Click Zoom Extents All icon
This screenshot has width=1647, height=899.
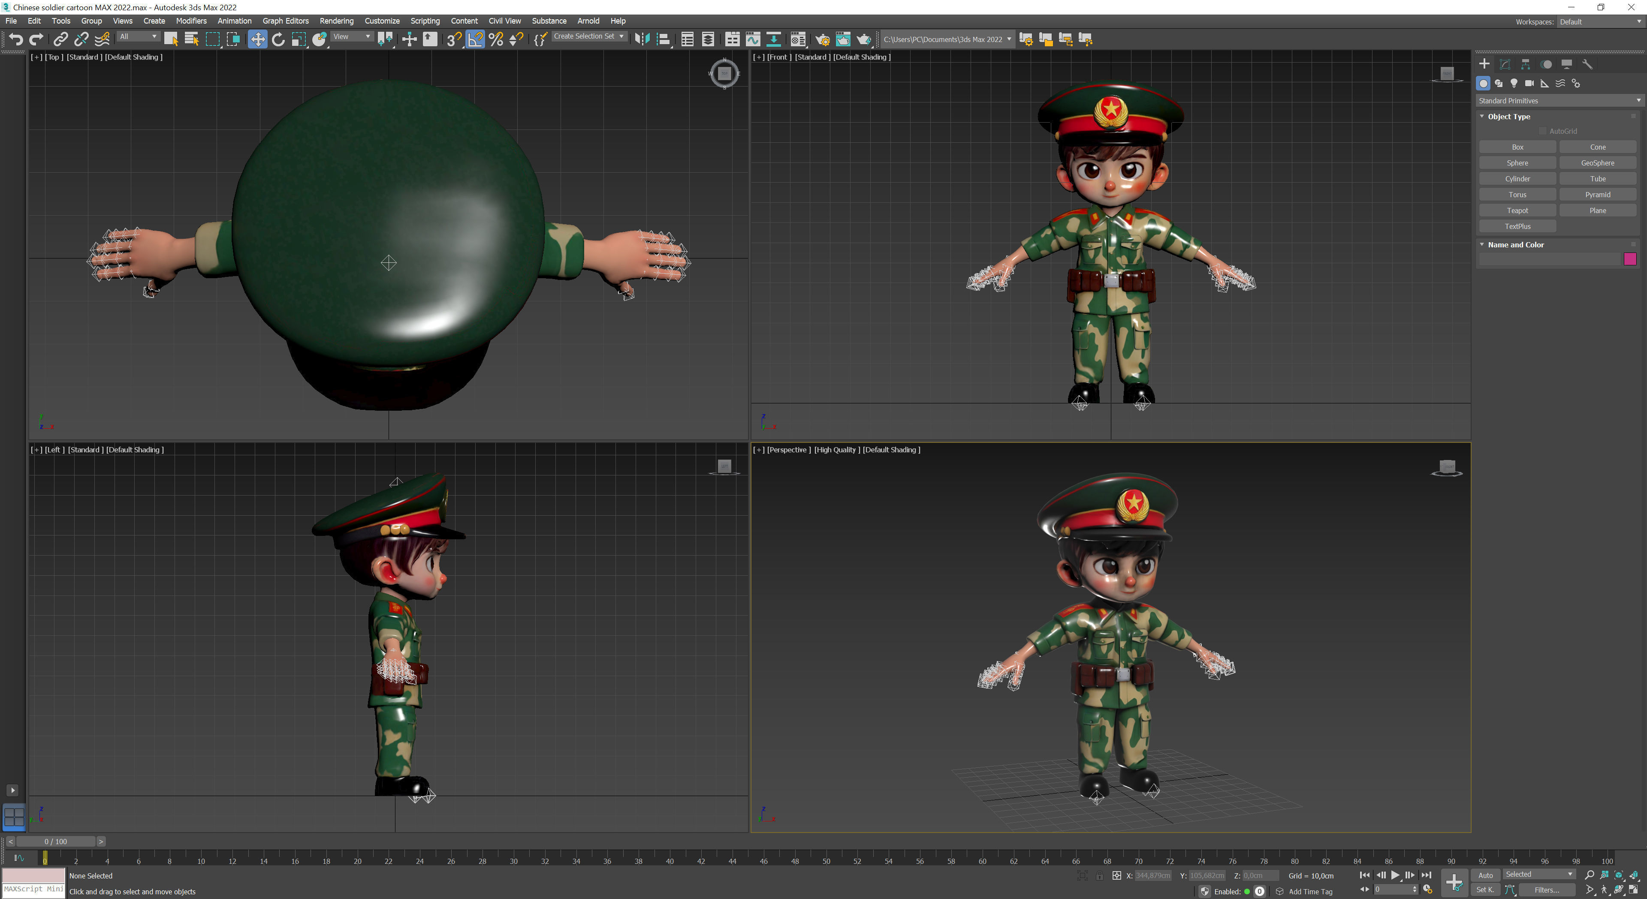click(x=1634, y=875)
